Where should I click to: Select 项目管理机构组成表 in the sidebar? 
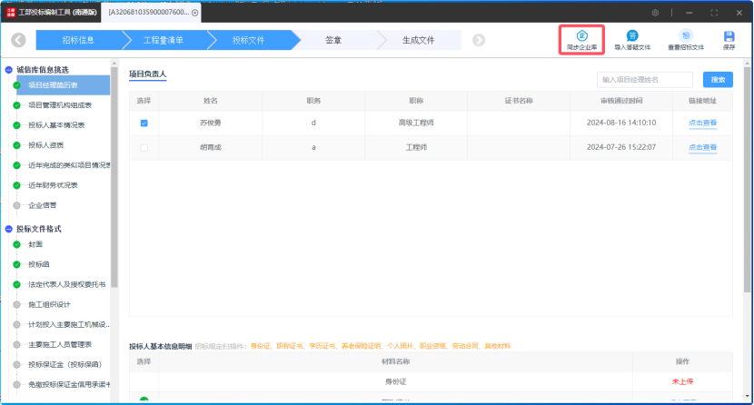[x=59, y=105]
